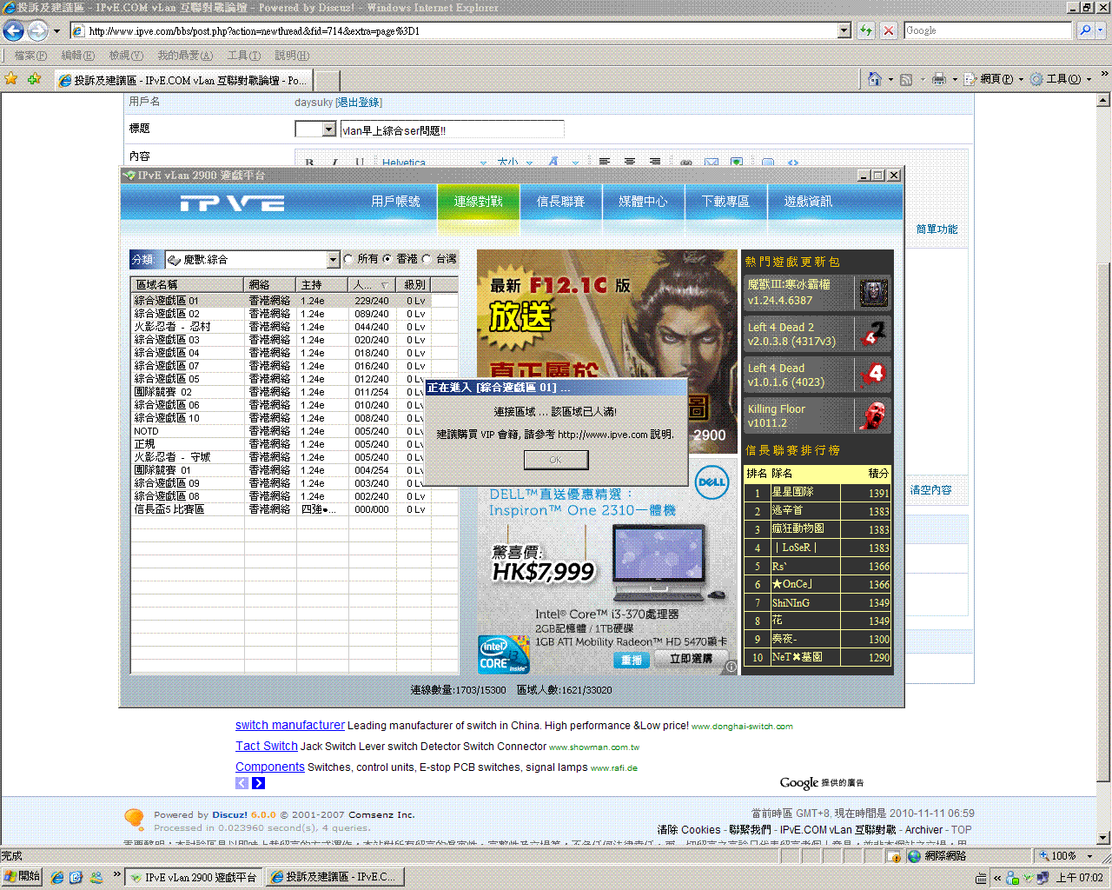Open the Favorites star icon
This screenshot has width=1112, height=890.
point(11,79)
